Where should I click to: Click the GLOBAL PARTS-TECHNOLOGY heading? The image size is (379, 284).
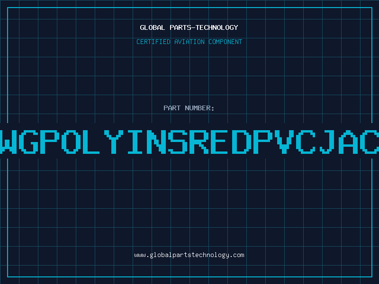point(189,27)
